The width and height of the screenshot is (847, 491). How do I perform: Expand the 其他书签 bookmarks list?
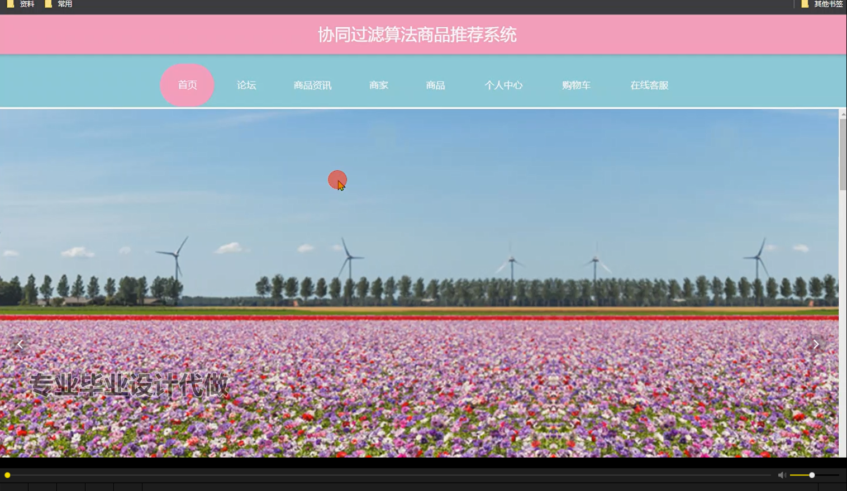coord(827,4)
